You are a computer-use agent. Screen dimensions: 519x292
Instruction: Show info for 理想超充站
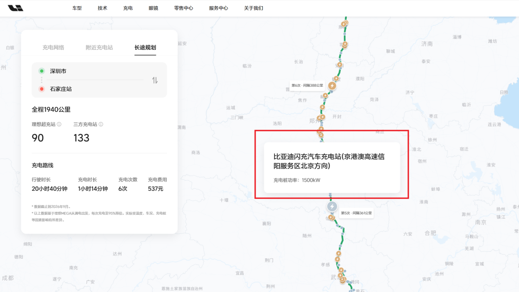(59, 124)
